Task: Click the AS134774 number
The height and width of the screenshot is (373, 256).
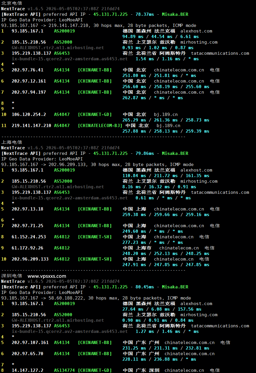Action: (64, 370)
